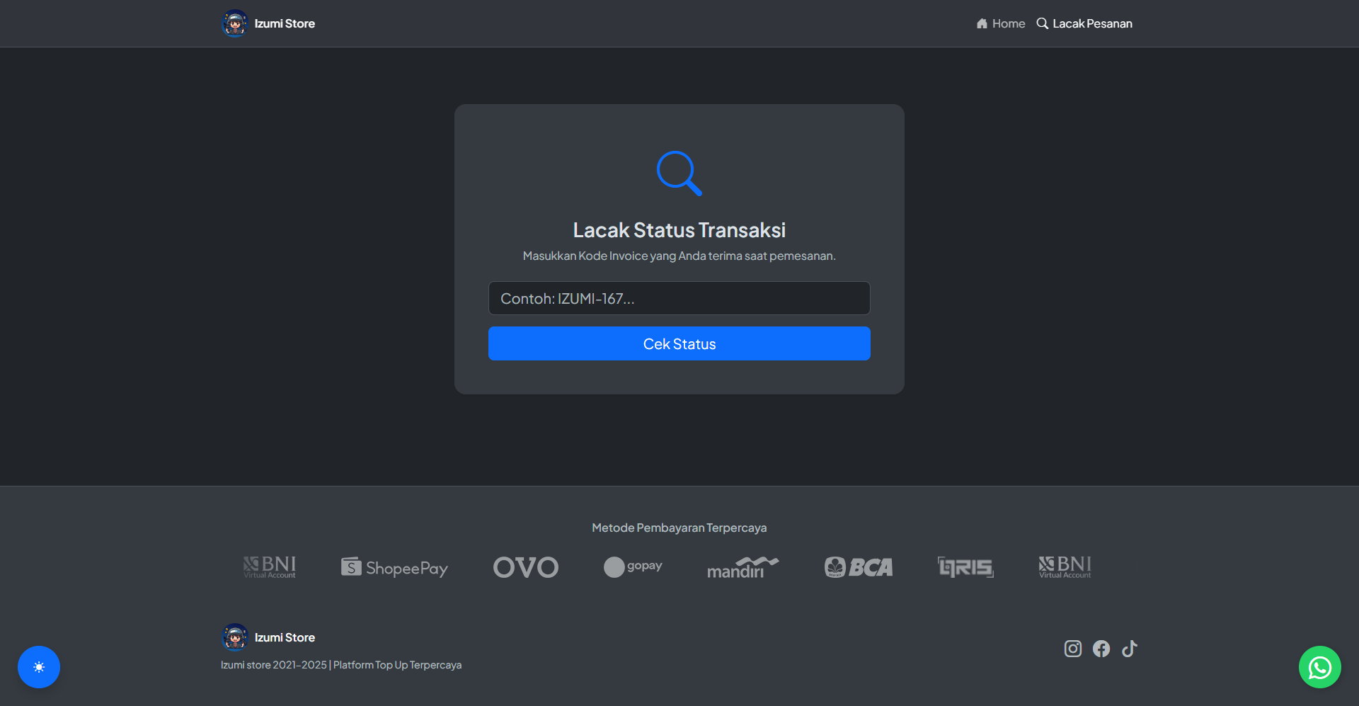This screenshot has width=1359, height=706.
Task: Click the large blue magnifier icon
Action: tap(679, 173)
